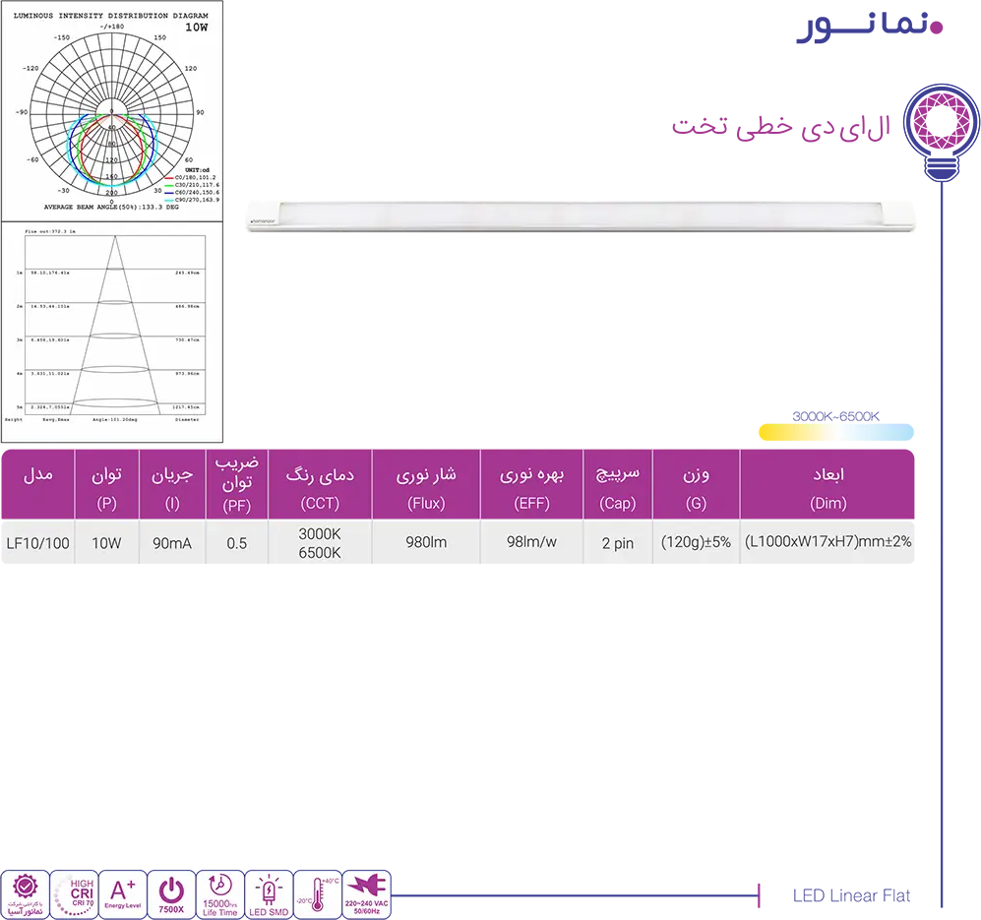Open the luminous intensity distribution polar diagram
Screen dimensions: 981x920
pyautogui.click(x=111, y=110)
